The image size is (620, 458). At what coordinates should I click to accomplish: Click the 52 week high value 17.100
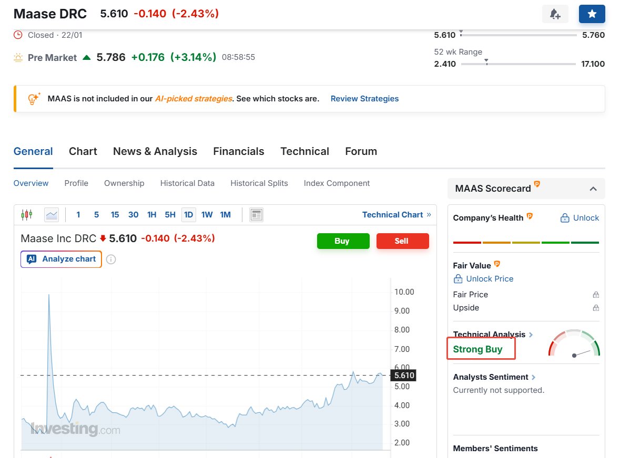(x=593, y=64)
